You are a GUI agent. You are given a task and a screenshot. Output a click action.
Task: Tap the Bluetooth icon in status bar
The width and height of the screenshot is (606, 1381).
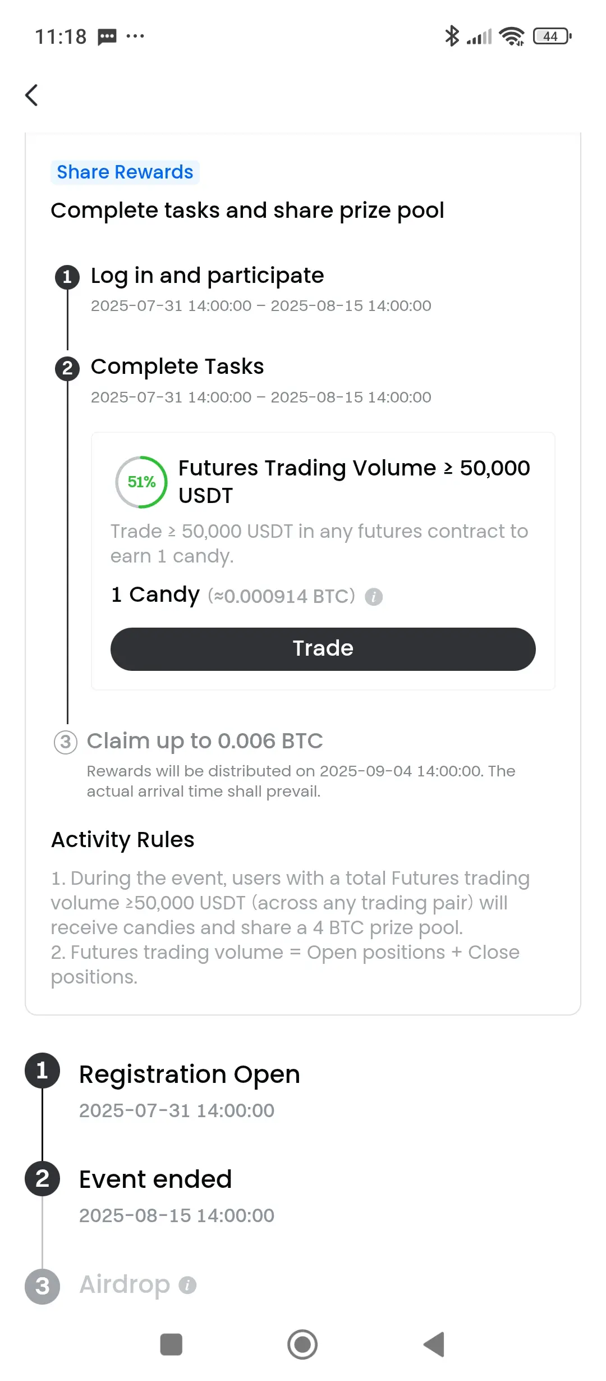(452, 36)
